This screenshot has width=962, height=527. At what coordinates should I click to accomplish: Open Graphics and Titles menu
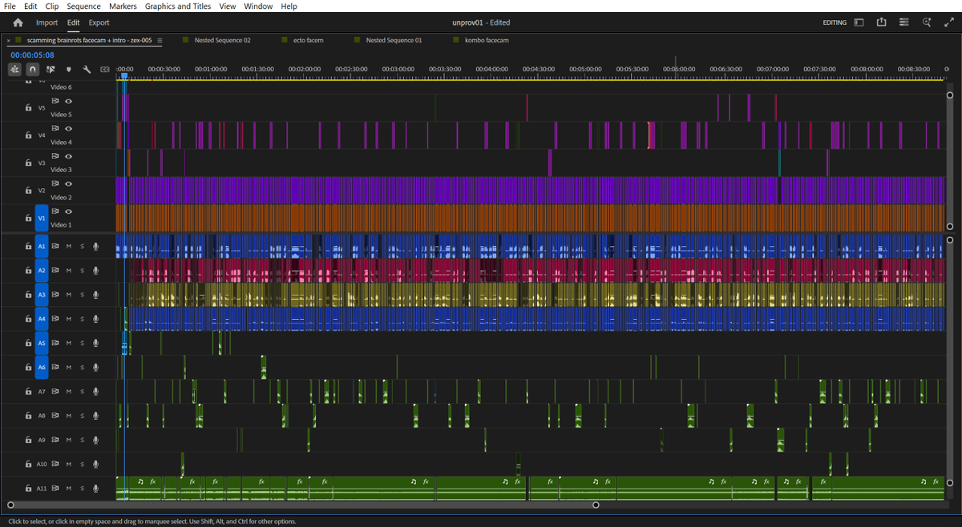tap(178, 6)
